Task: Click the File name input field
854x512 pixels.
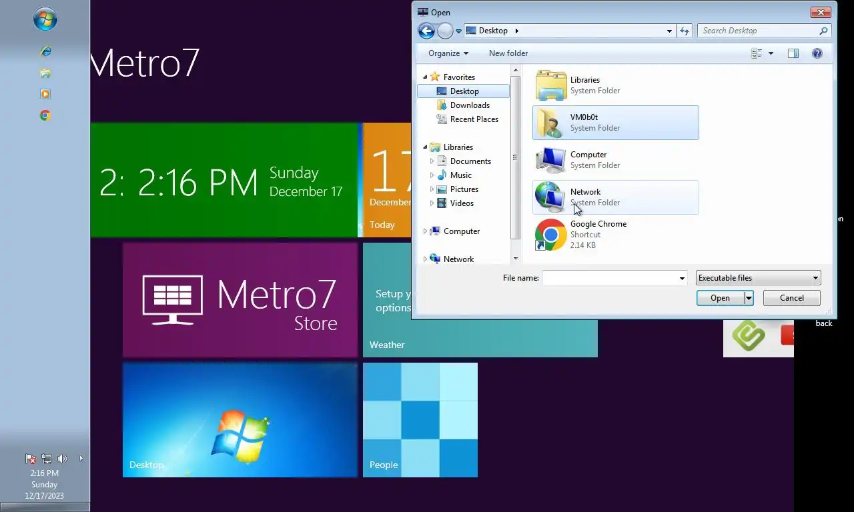Action: [610, 278]
